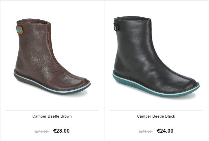Viewport: 209px width, 141px height.
Task: Click the black heel pull tab on black boot
Action: [116, 27]
